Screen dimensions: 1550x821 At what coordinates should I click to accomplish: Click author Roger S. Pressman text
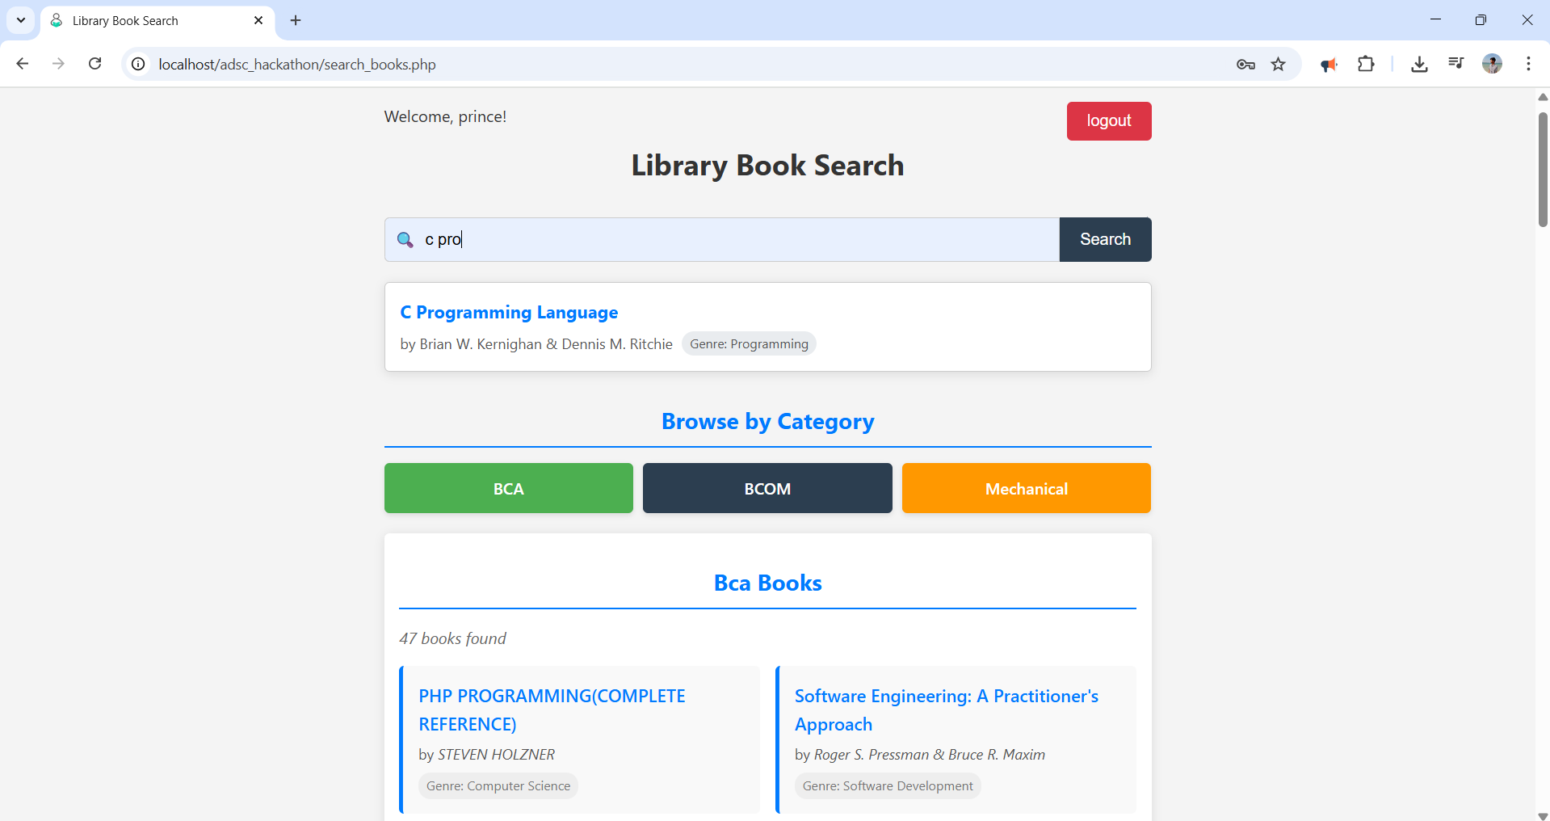pyautogui.click(x=872, y=755)
